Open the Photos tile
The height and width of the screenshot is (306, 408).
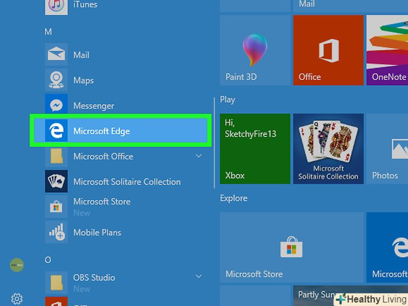pos(387,149)
